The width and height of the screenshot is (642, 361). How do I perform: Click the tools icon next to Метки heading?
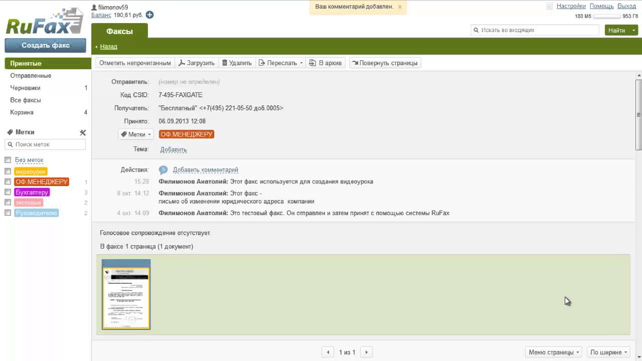83,132
